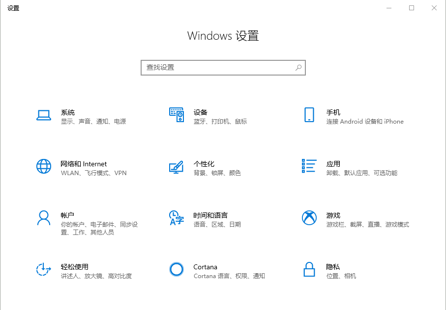Click the padlock icon for 隐私

(x=309, y=269)
